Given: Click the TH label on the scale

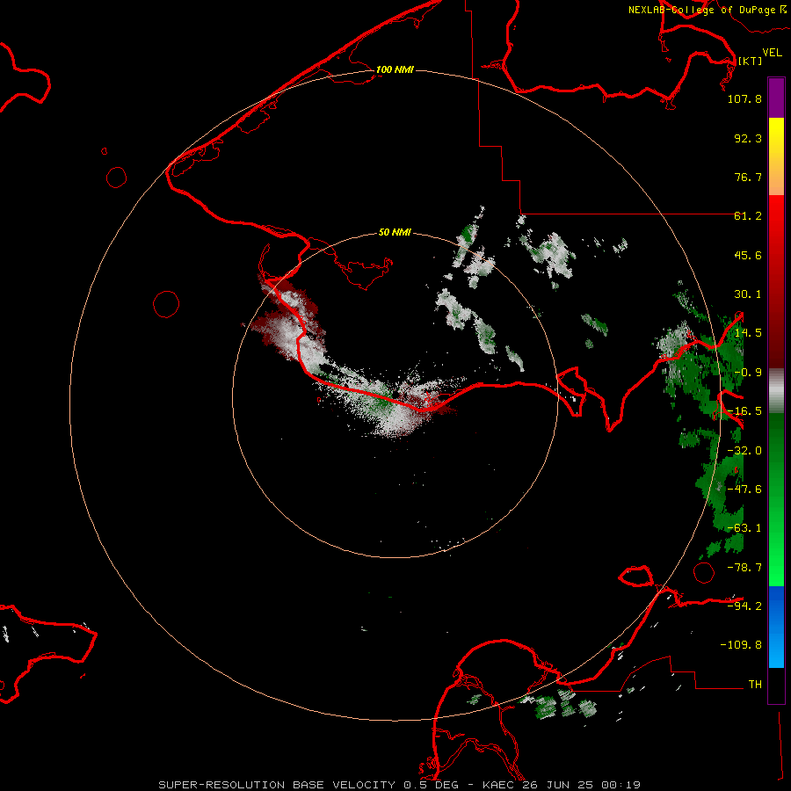Looking at the screenshot, I should point(755,684).
